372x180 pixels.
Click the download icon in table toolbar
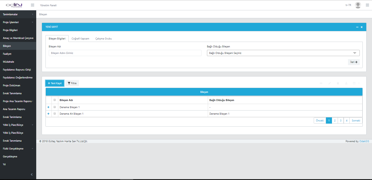346,83
